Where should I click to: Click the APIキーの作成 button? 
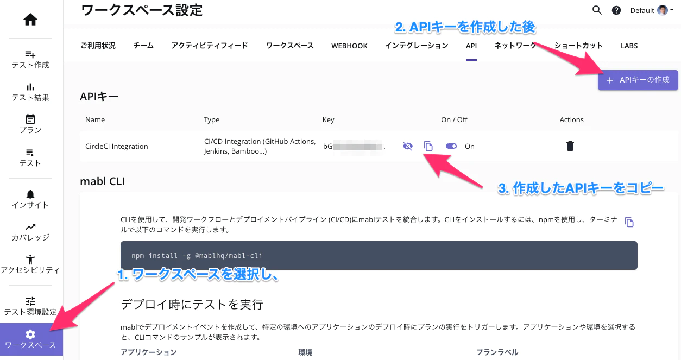click(638, 80)
